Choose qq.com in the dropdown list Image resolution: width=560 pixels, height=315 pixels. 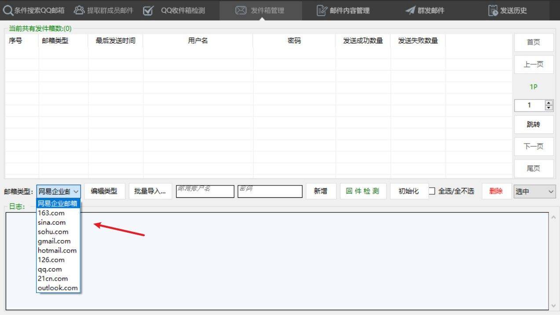(50, 269)
